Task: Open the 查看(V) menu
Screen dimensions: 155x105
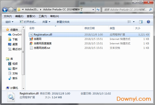Action: pos(31,16)
